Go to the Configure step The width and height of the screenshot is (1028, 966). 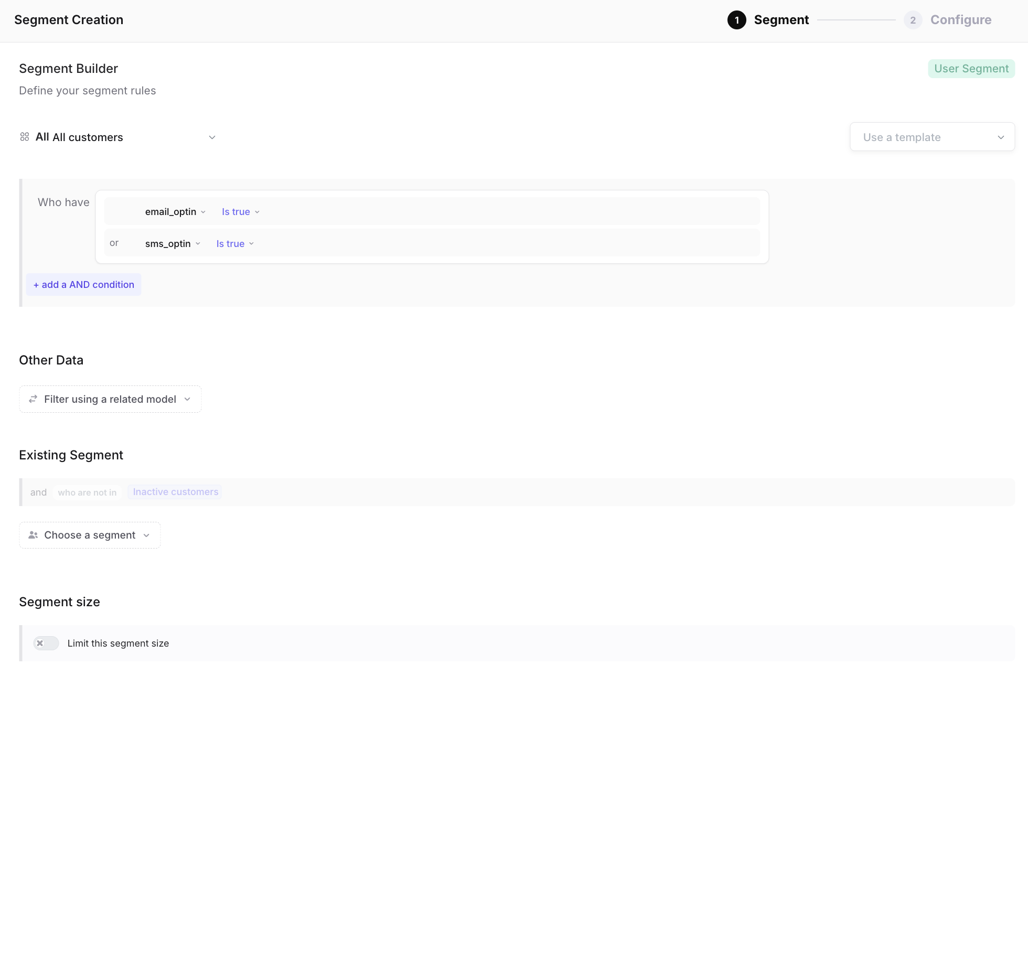(960, 20)
